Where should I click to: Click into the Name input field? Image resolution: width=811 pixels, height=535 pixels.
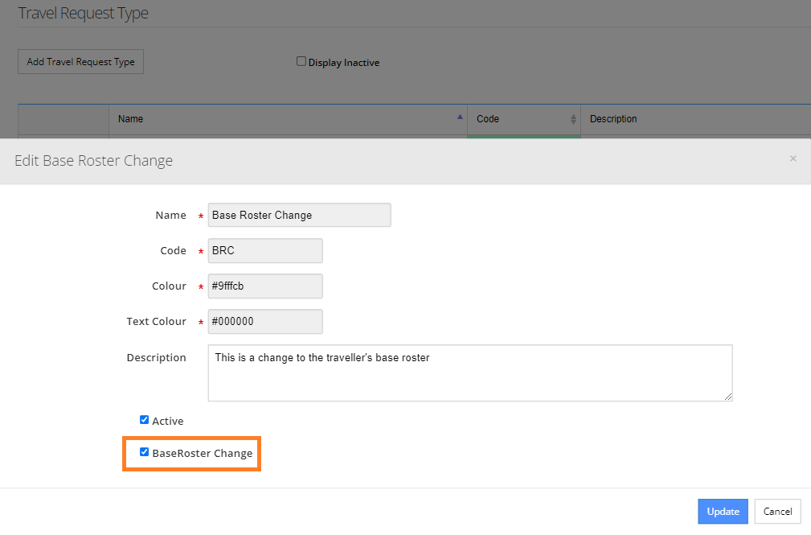(299, 216)
